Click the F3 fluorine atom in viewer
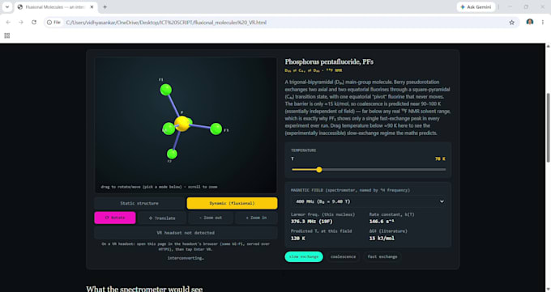The width and height of the screenshot is (551, 292). [x=216, y=129]
